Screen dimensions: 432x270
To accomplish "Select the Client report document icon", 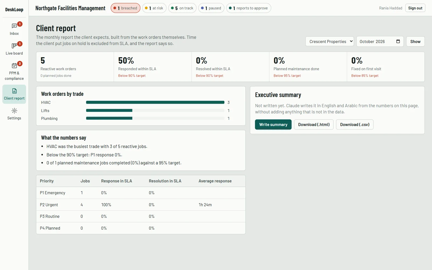I will coord(14,91).
